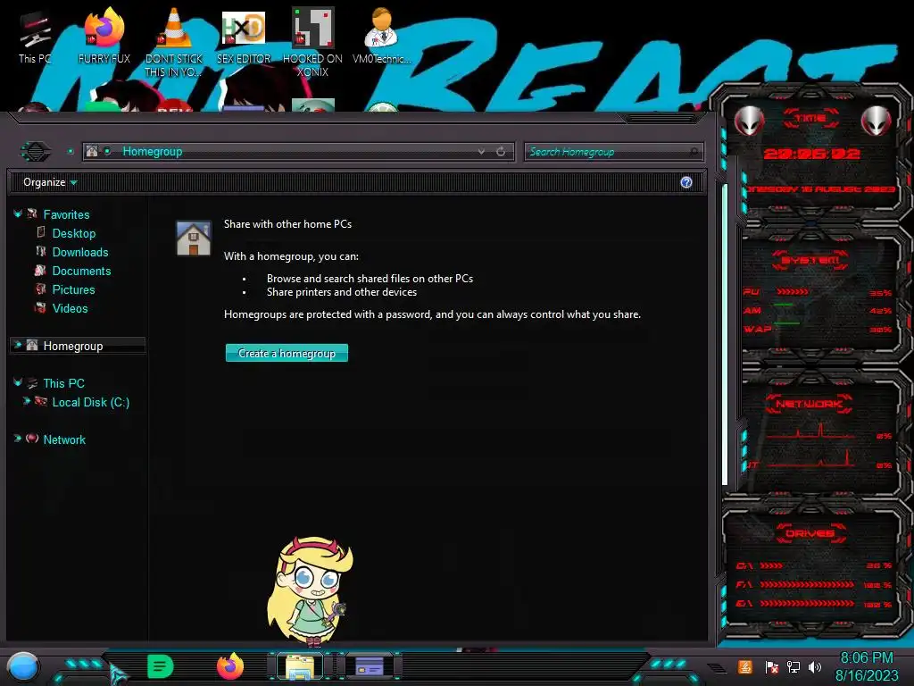Select Network in the navigation pane
Viewport: 914px width, 686px height.
(64, 439)
